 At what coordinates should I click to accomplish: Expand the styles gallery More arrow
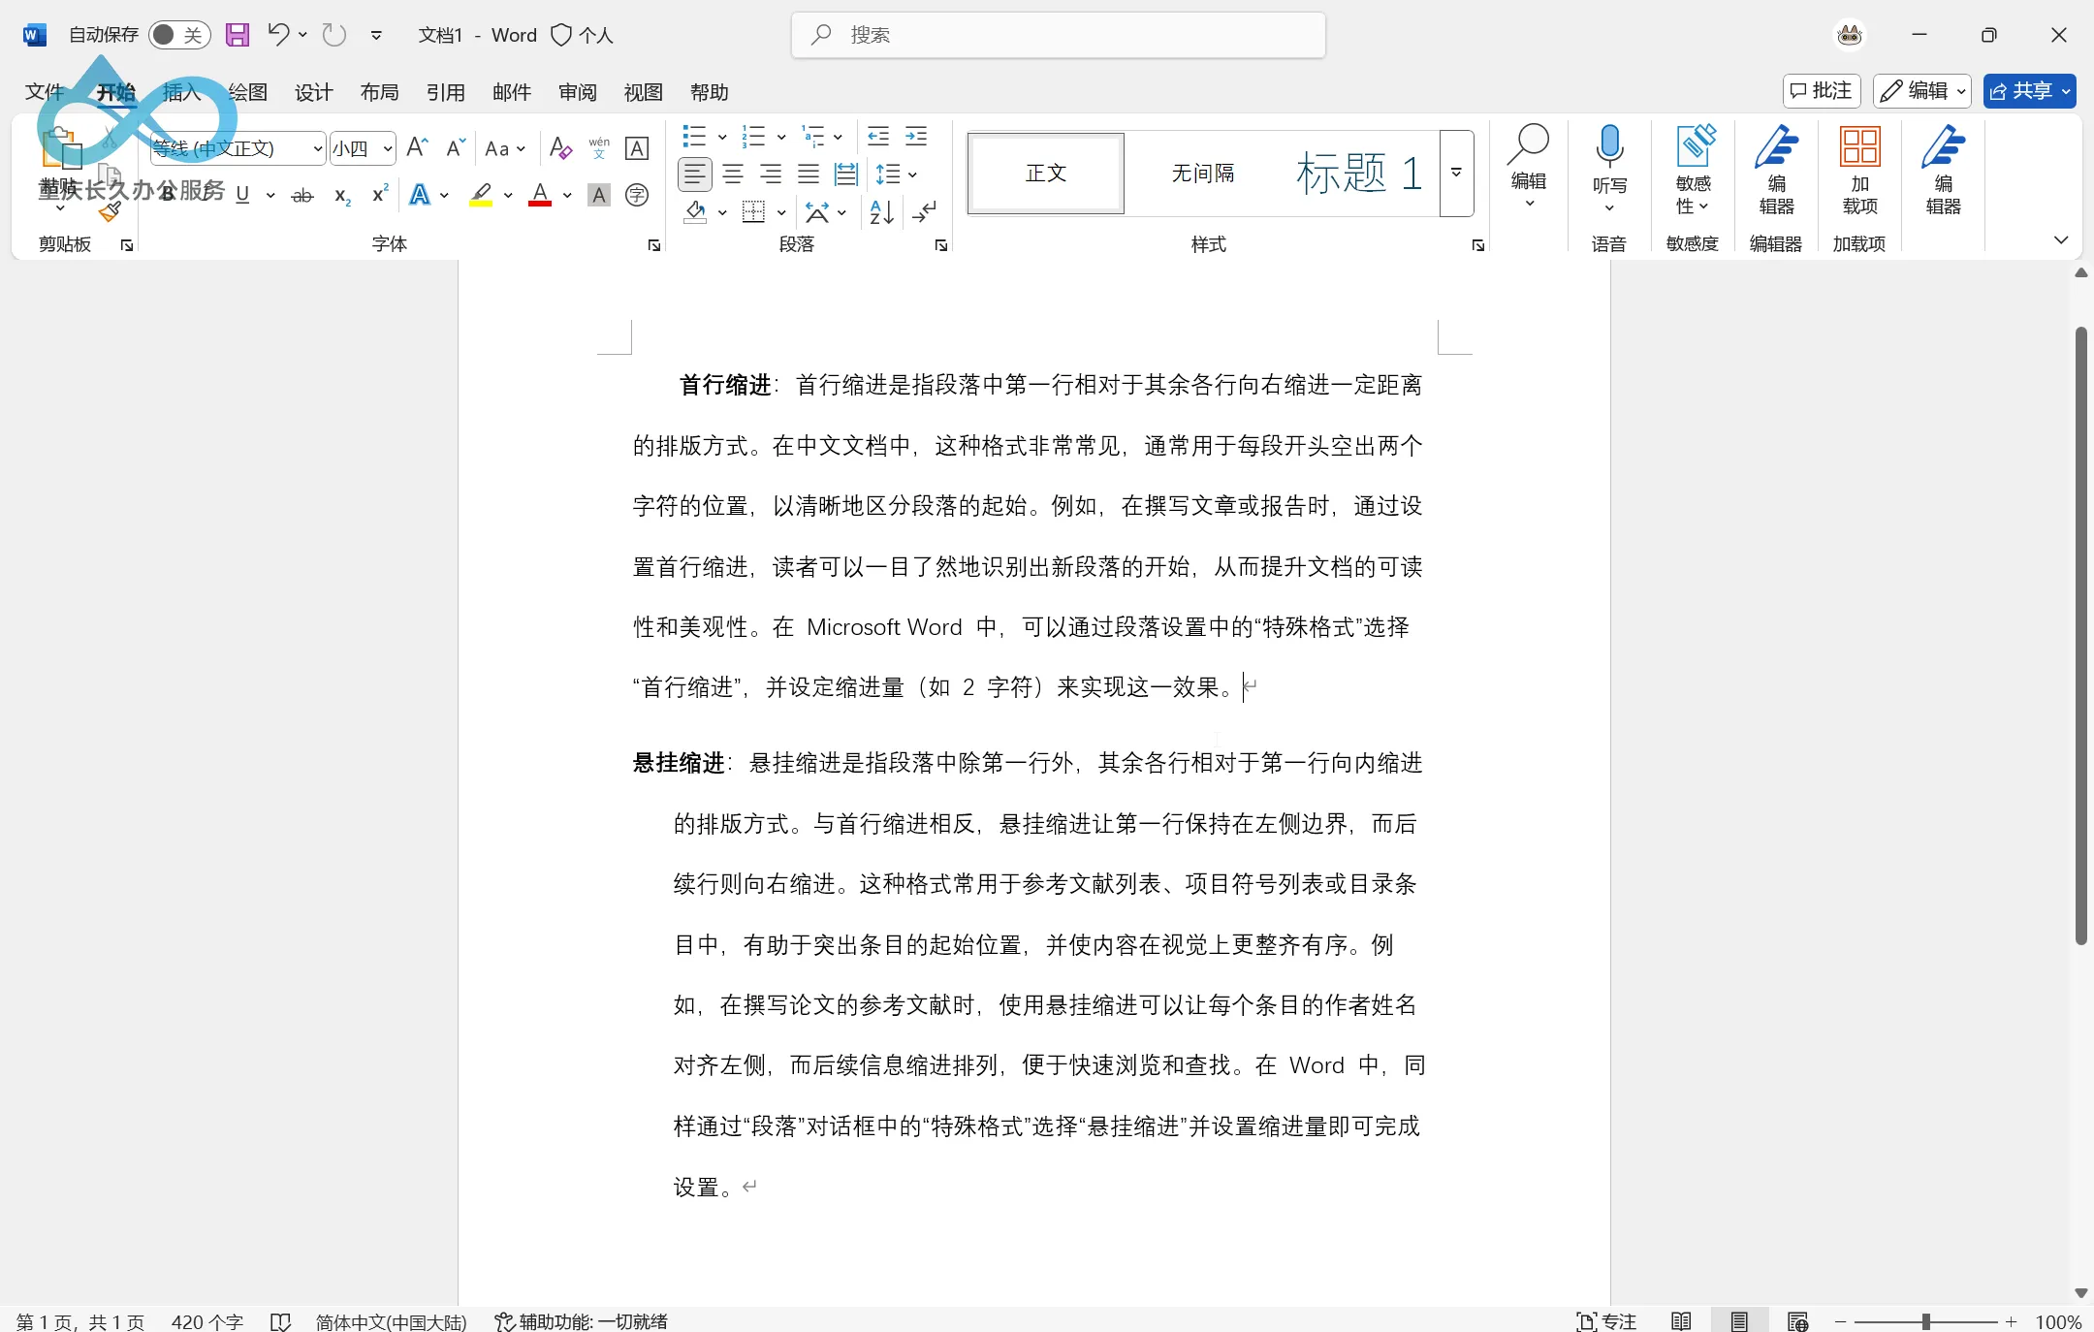coord(1456,174)
